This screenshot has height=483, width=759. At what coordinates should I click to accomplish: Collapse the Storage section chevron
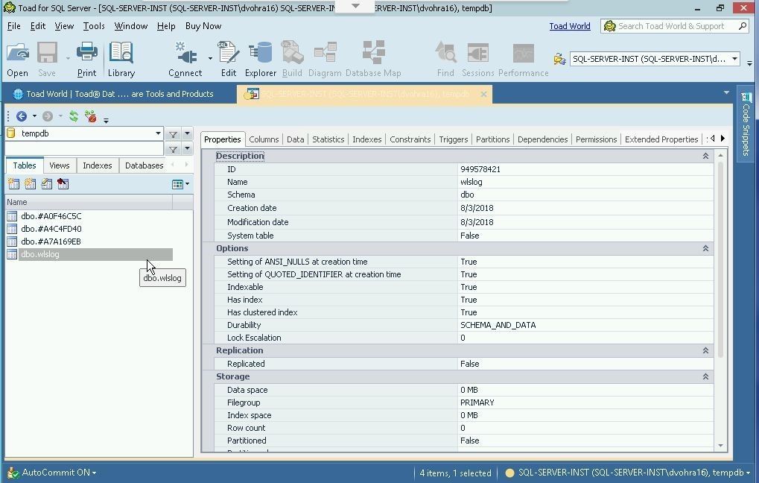[x=705, y=377]
